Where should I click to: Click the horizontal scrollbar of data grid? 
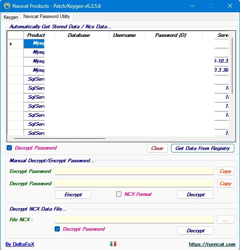[59, 139]
